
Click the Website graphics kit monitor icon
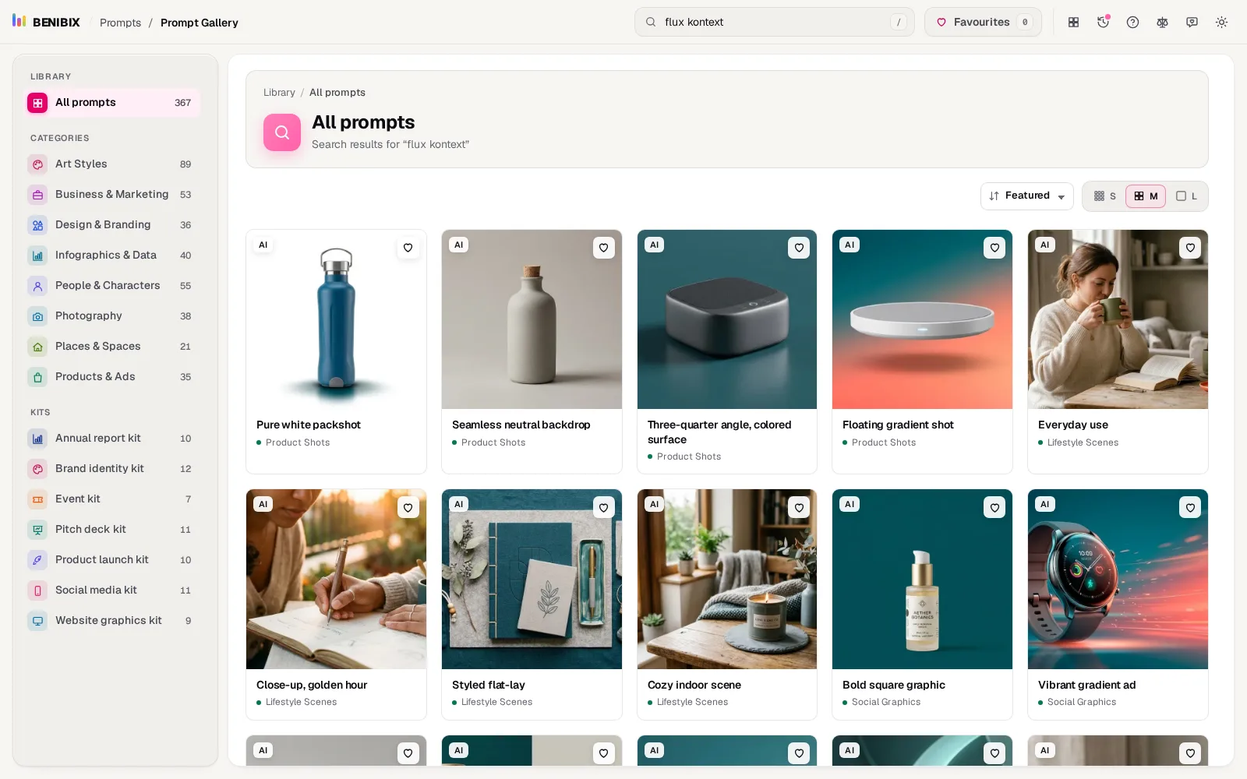[37, 621]
